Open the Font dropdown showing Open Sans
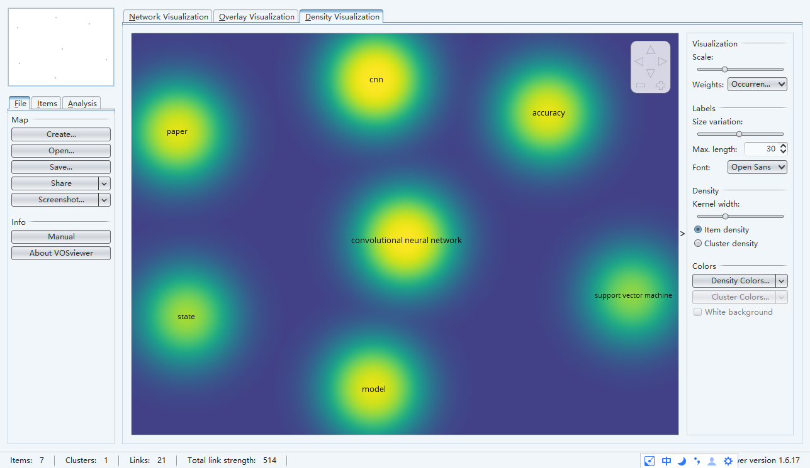Viewport: 810px width, 468px height. (x=757, y=167)
